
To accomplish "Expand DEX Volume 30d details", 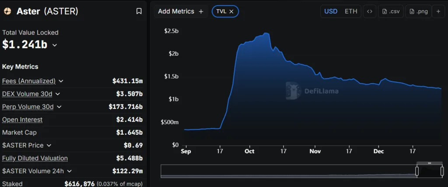I will tap(58, 94).
